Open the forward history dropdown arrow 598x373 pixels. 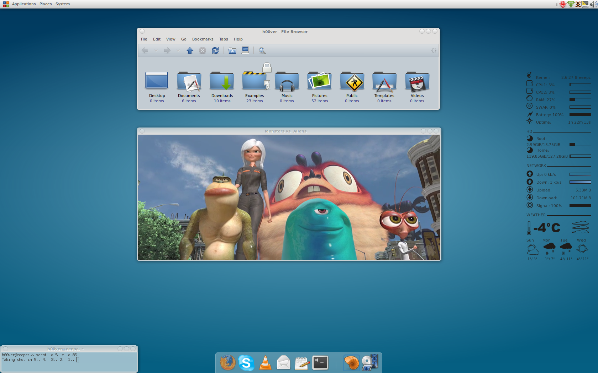pos(178,50)
